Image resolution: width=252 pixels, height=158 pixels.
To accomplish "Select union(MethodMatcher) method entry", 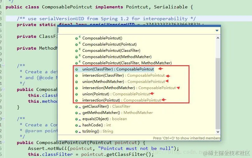I will tap(124, 82).
